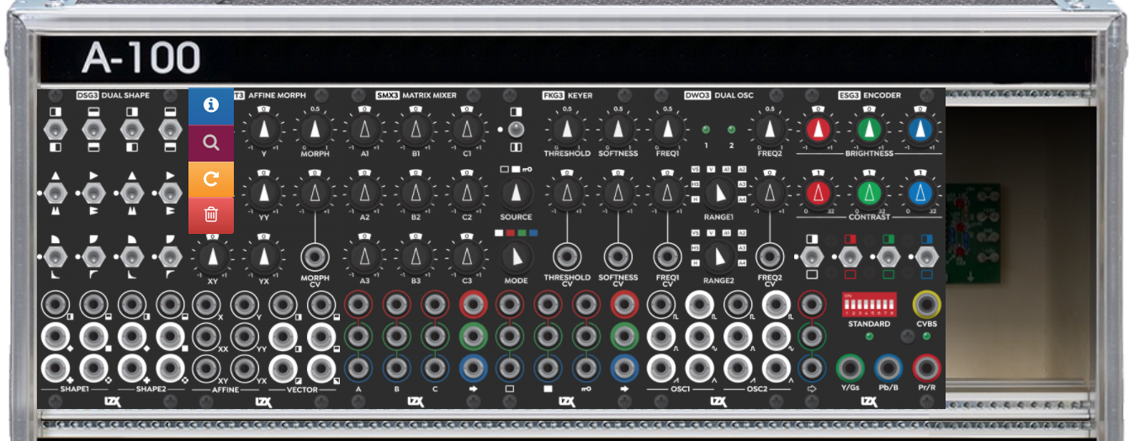Turn the RANGE1 selector knob
The width and height of the screenshot is (1129, 441).
coord(718,194)
